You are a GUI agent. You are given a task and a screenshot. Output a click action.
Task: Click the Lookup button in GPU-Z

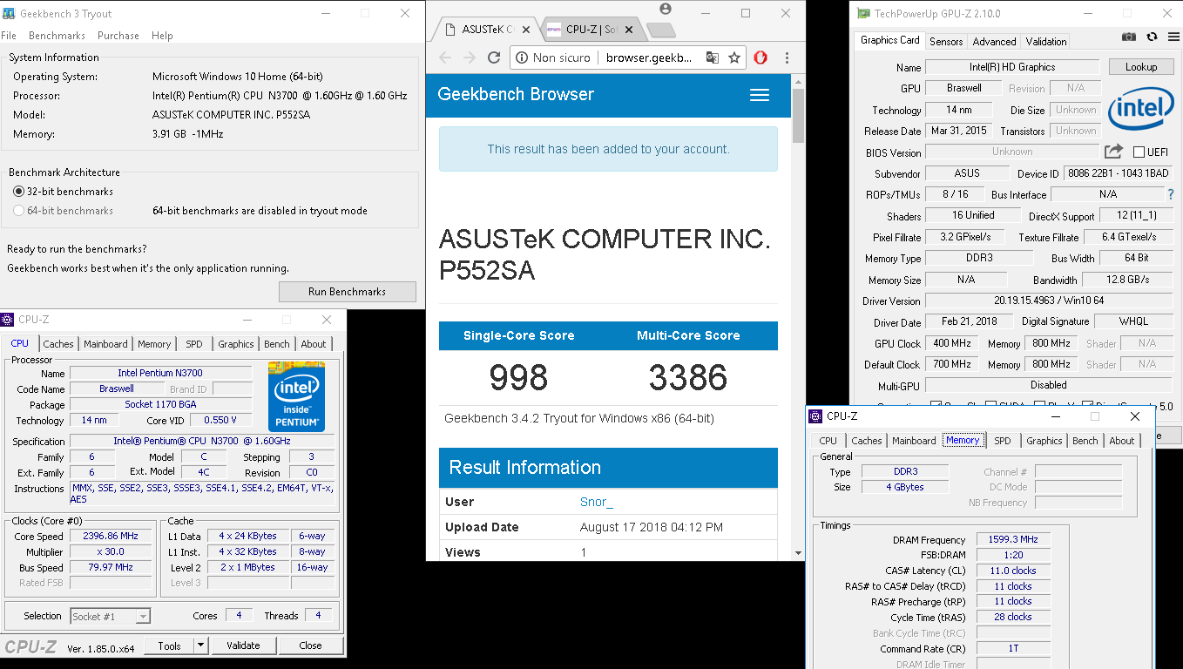tap(1141, 67)
